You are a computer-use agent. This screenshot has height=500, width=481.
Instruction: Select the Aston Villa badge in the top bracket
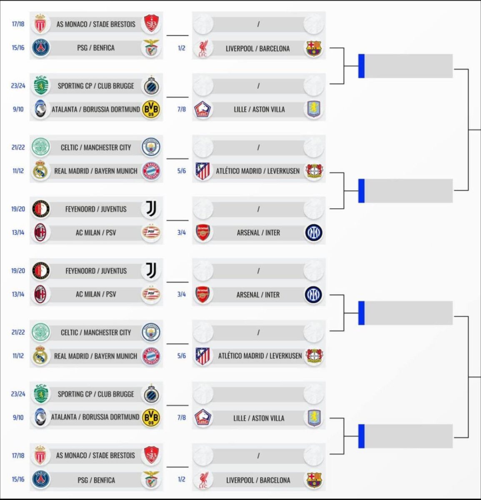tap(313, 109)
